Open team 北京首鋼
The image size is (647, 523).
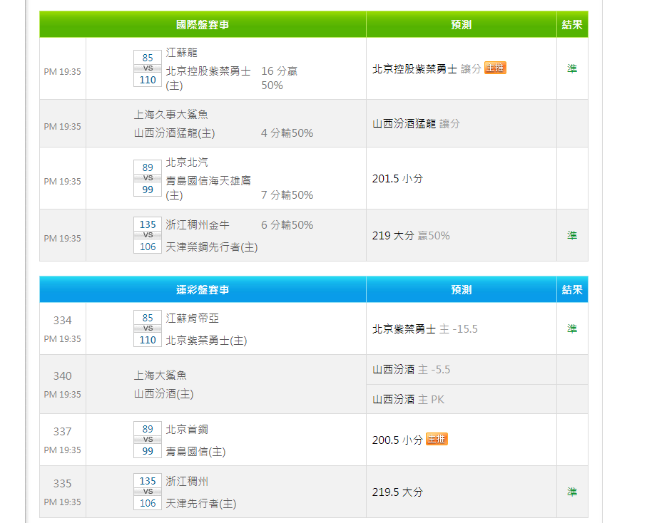point(187,430)
